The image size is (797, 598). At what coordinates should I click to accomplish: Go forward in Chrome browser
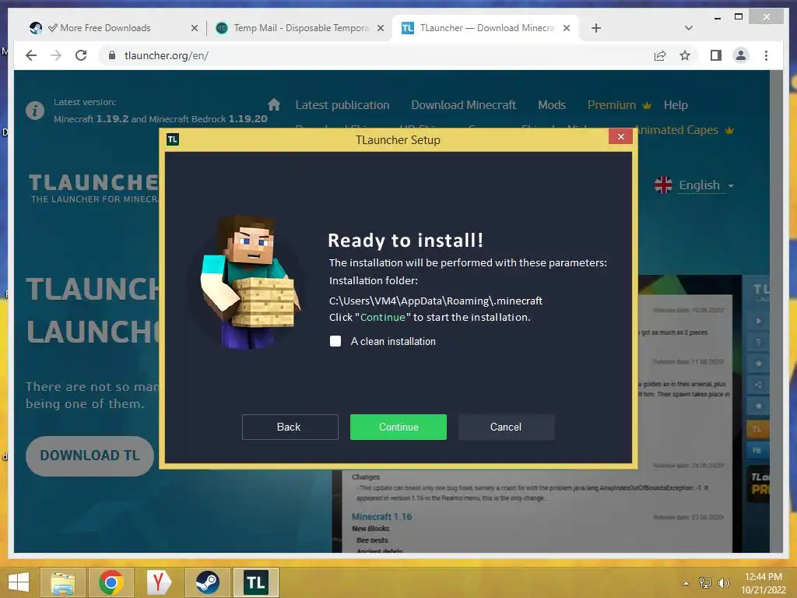point(56,55)
